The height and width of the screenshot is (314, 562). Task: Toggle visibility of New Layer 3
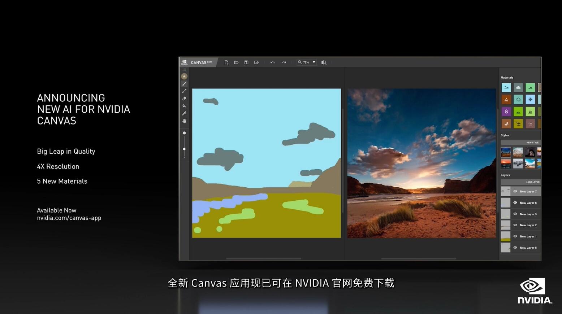[x=515, y=214]
